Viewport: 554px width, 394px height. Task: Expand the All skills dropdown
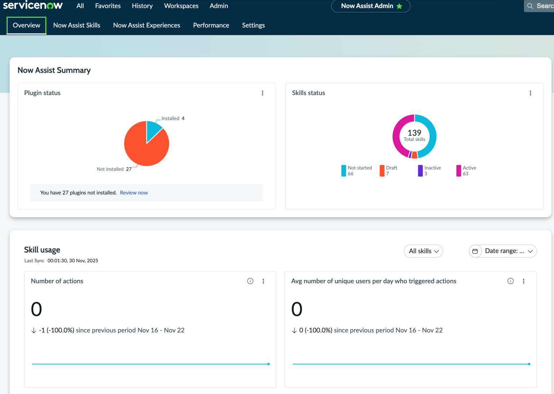424,251
